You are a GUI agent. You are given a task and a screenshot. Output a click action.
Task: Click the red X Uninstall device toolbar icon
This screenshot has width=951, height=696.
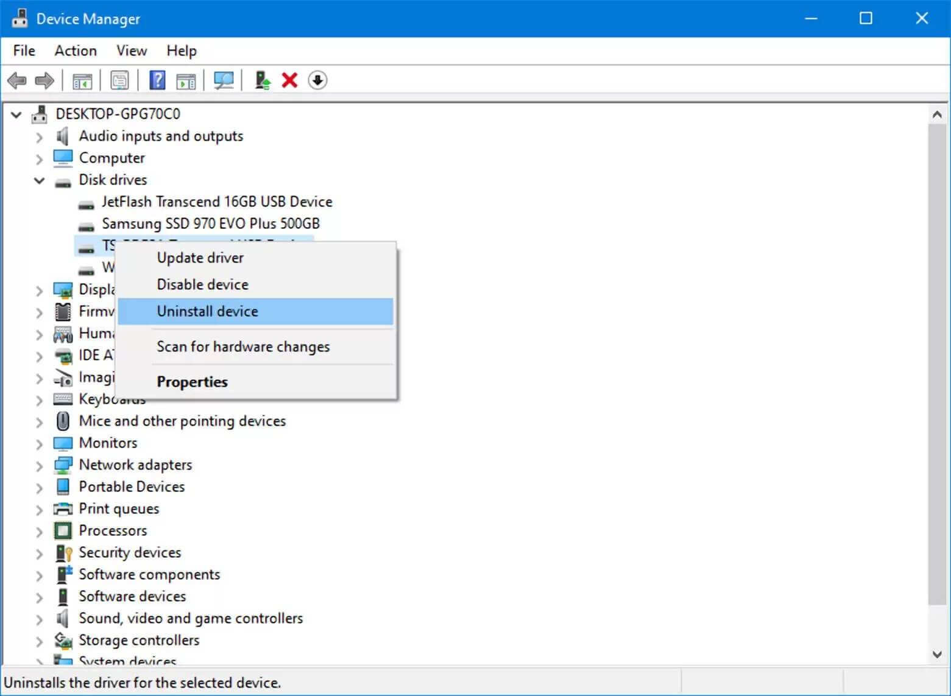coord(289,80)
